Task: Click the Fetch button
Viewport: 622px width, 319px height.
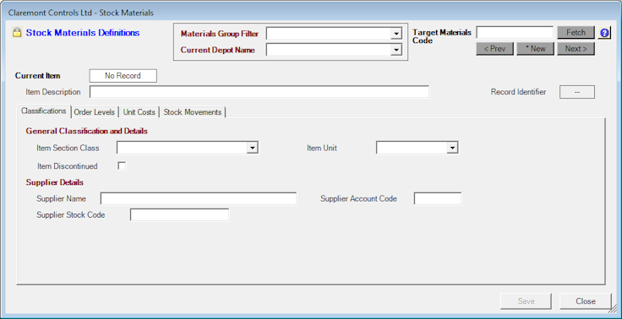Action: (576, 33)
